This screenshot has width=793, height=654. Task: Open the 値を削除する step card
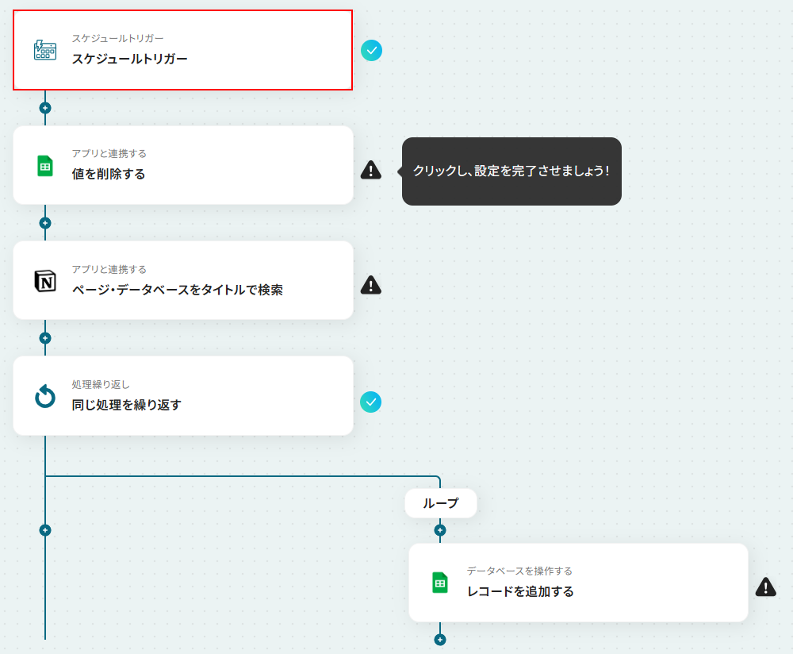pos(182,166)
